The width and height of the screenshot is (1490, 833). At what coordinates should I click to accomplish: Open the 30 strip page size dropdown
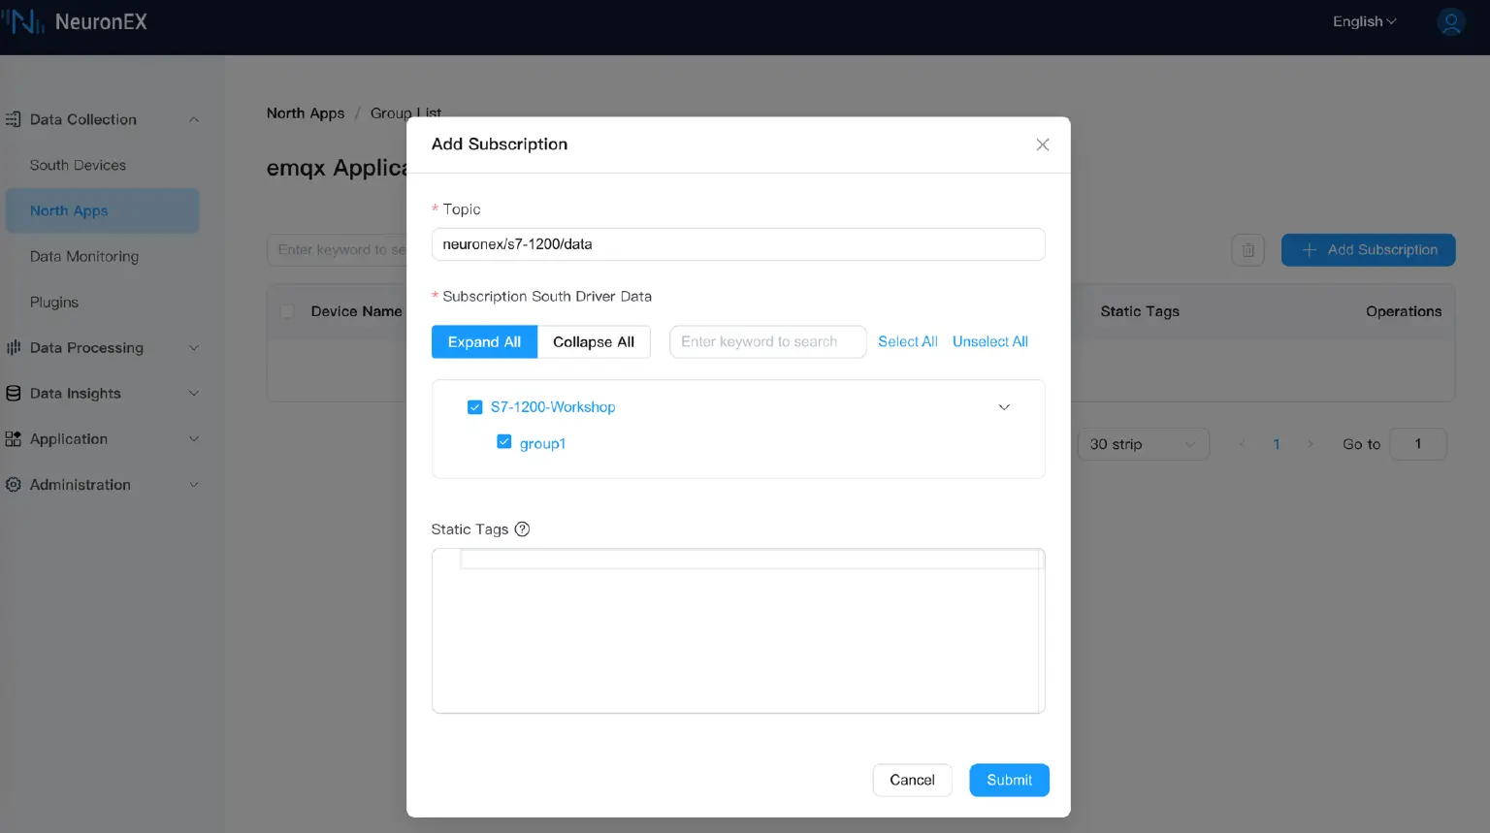(x=1143, y=444)
